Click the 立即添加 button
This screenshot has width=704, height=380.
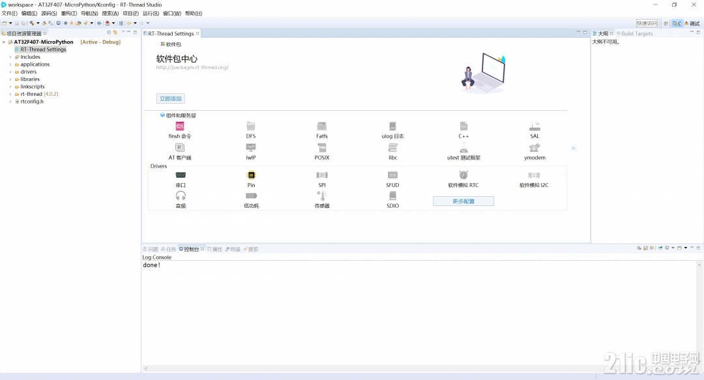[x=171, y=99]
